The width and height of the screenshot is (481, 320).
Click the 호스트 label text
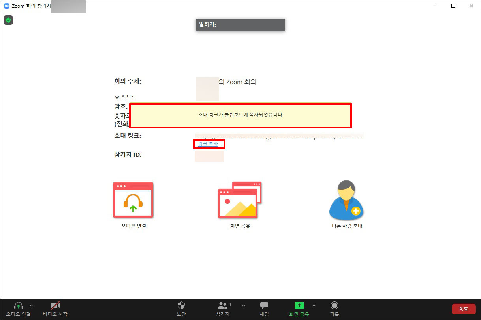coord(124,97)
